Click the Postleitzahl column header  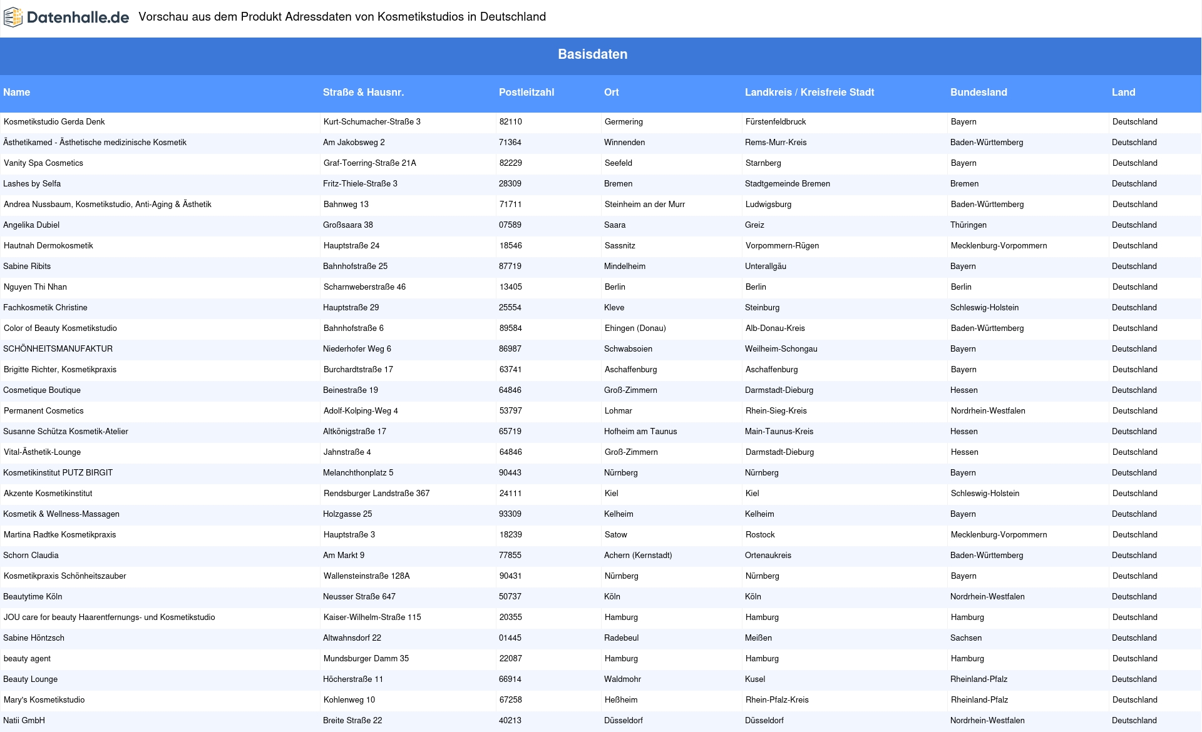point(527,93)
